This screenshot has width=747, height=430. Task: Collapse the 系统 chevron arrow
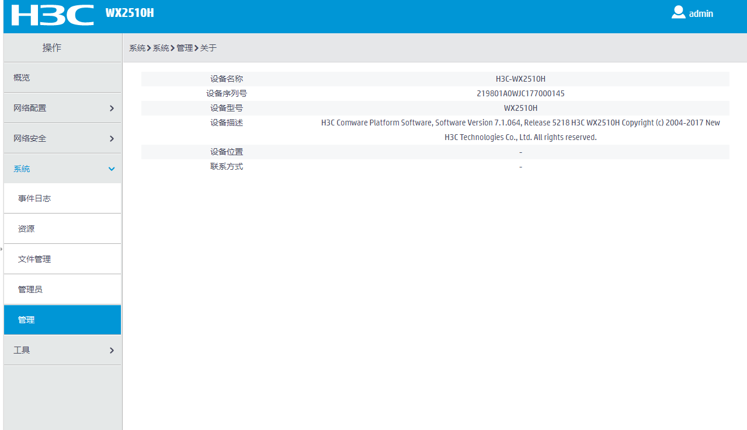coord(112,169)
